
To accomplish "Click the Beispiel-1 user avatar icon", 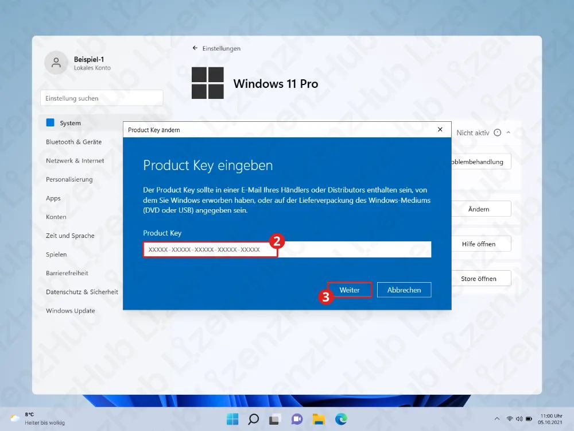I will pos(56,63).
